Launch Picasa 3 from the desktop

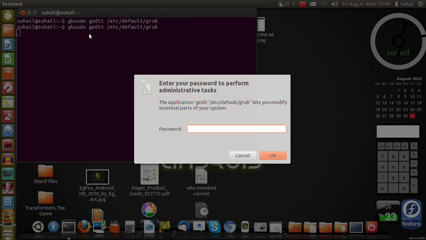pos(149,210)
